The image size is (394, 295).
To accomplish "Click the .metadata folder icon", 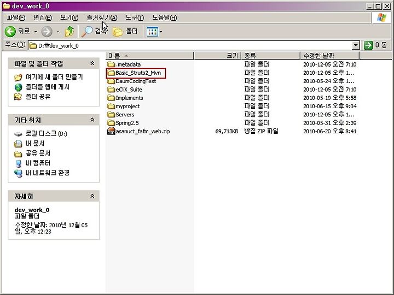I will (111, 64).
